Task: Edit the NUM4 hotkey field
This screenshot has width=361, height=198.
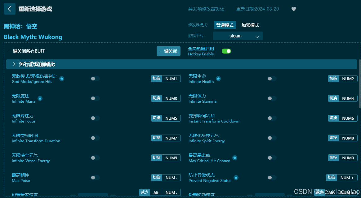Action: point(348,98)
